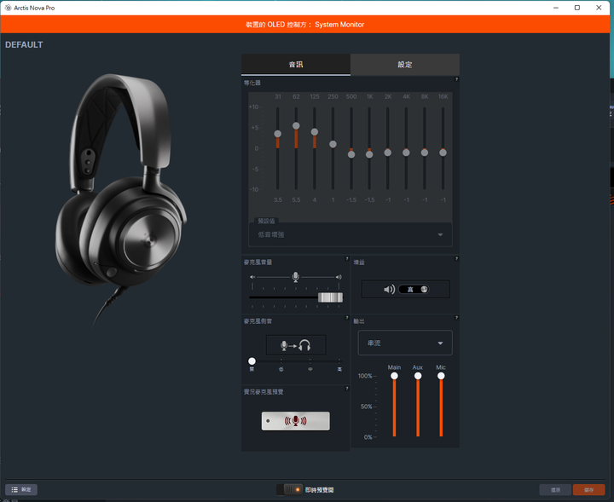The image size is (614, 502).
Task: Click the 250 Hz equalizer slider handle
Action: (333, 144)
